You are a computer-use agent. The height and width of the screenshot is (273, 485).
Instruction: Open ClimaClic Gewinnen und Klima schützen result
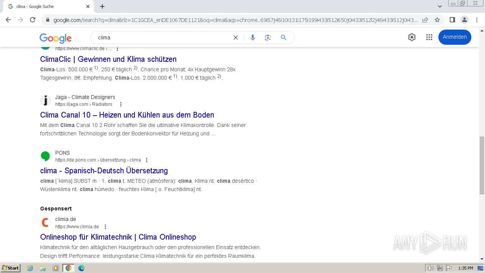point(108,59)
